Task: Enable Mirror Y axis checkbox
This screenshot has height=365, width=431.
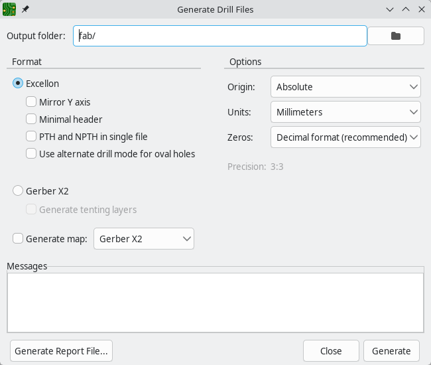Action: tap(31, 102)
